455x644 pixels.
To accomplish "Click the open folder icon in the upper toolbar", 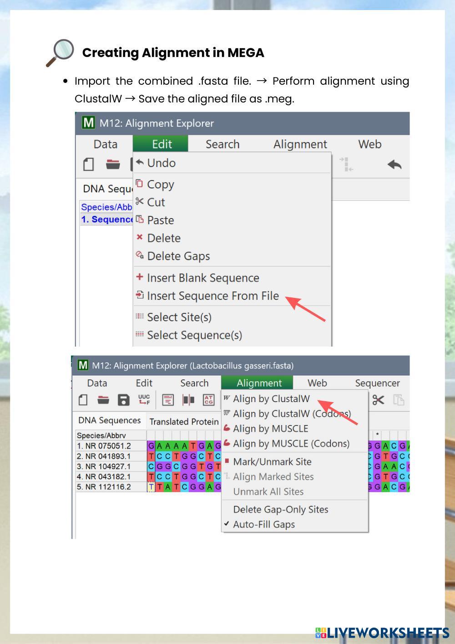I will [112, 164].
